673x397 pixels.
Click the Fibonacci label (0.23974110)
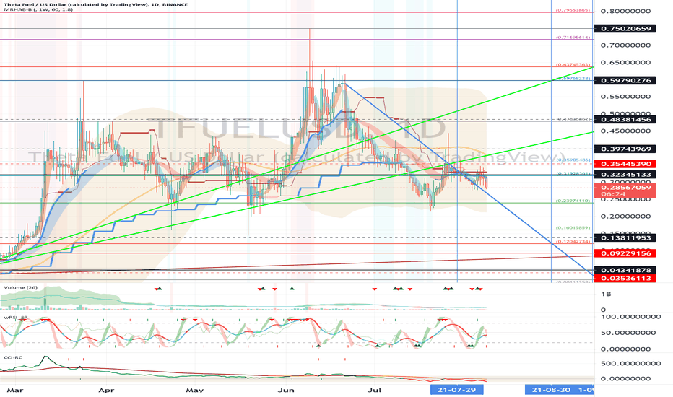[573, 201]
